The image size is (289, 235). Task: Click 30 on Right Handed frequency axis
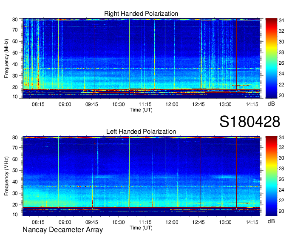point(15,76)
